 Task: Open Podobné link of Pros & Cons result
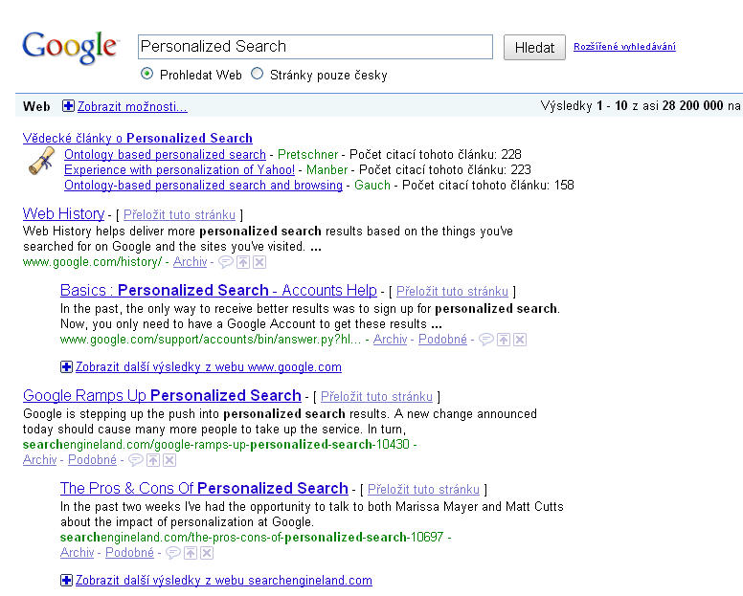point(130,552)
